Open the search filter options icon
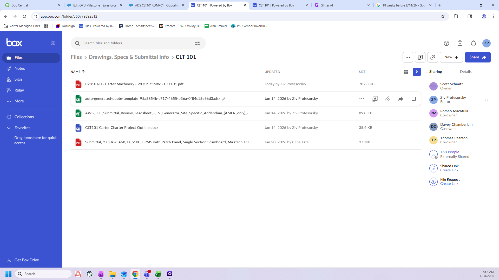The width and height of the screenshot is (499, 280). (198, 43)
